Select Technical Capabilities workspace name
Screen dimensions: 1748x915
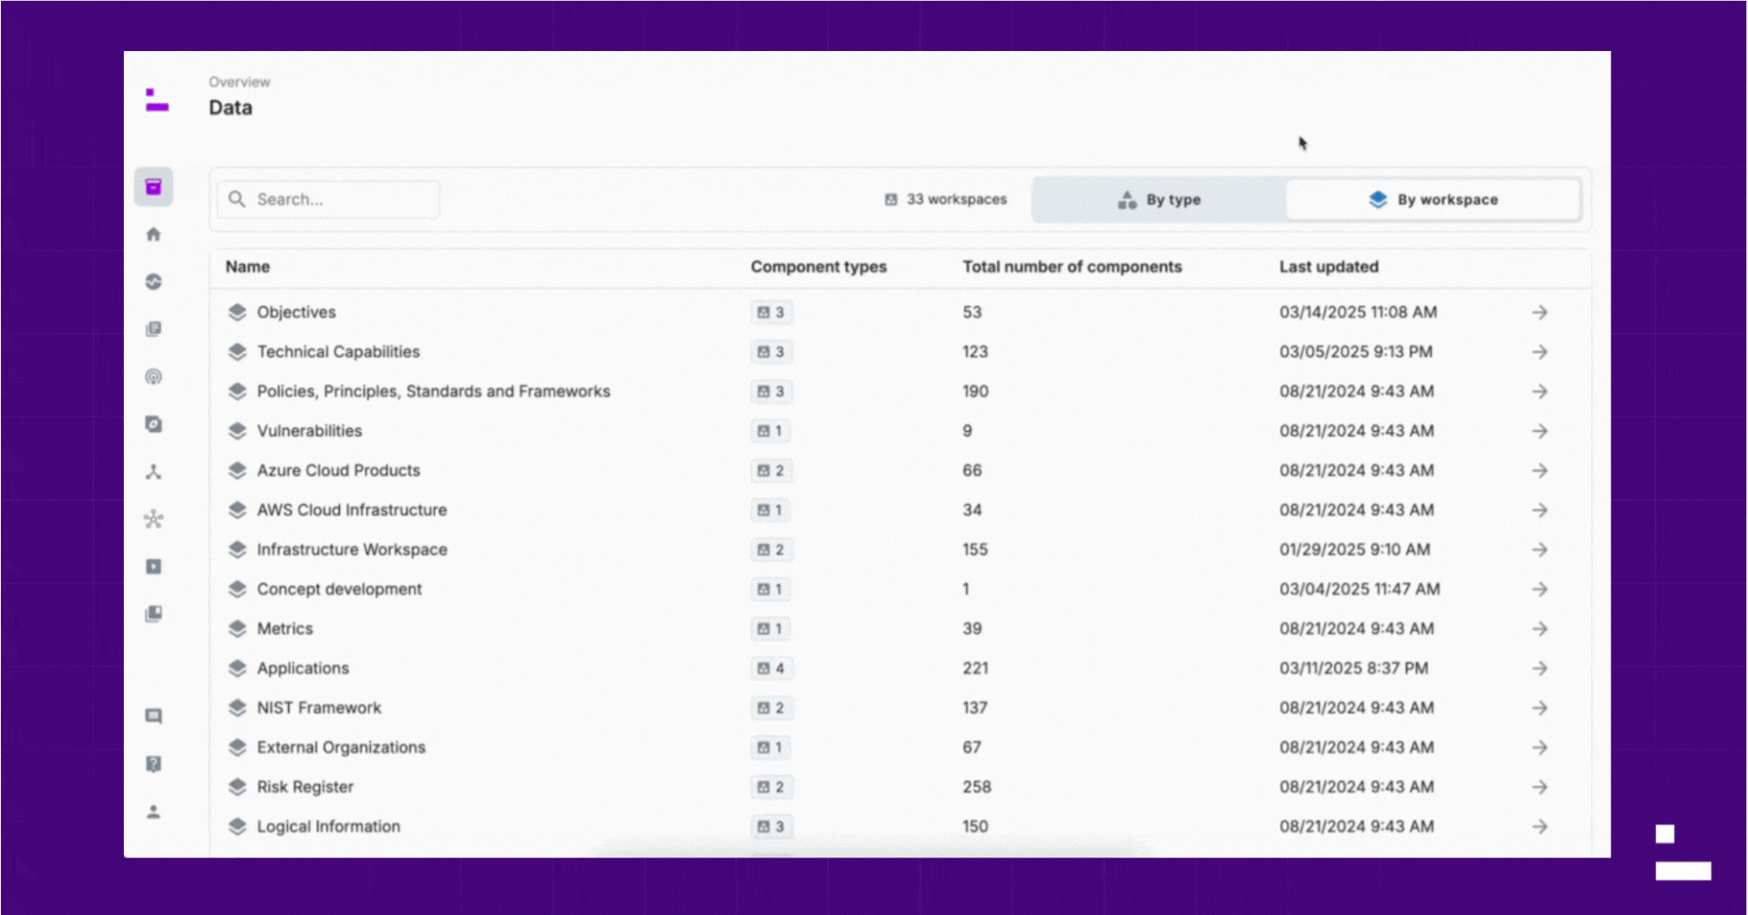[x=338, y=352]
